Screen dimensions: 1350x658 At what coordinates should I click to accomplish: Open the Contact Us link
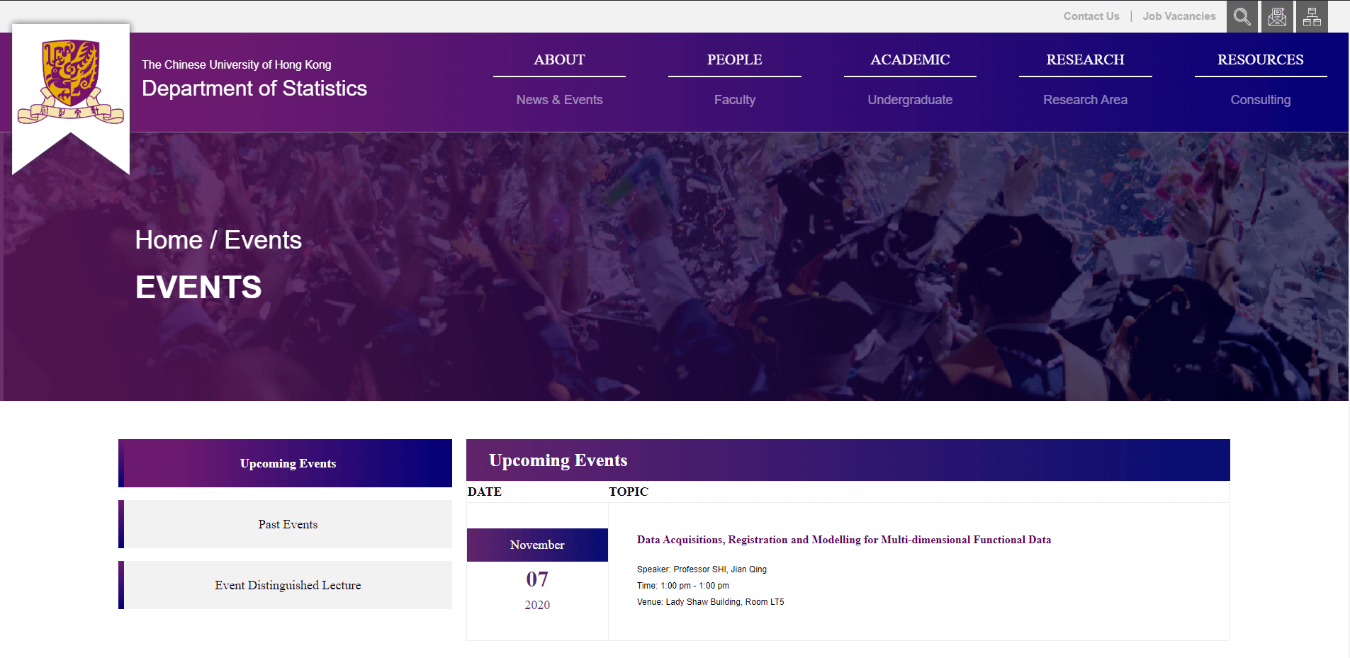point(1091,16)
